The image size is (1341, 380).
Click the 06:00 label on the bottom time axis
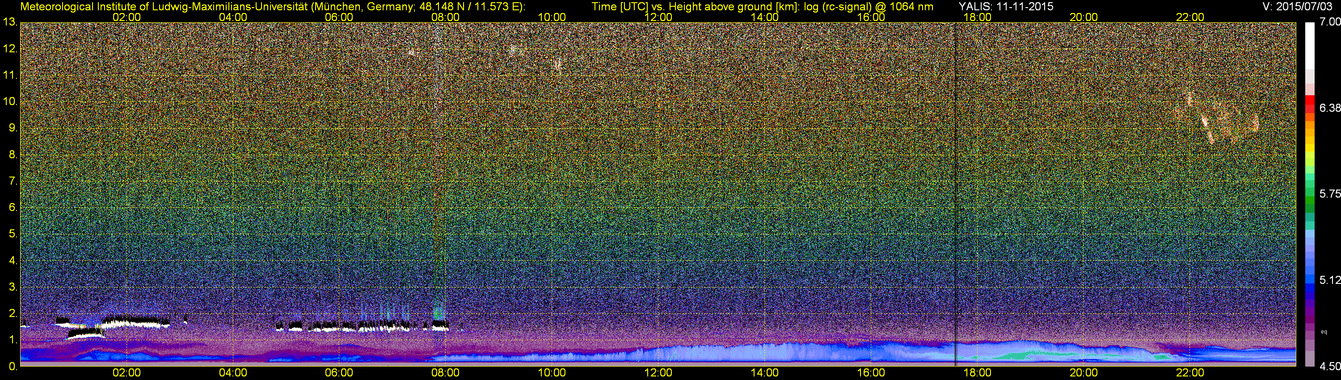(x=339, y=373)
